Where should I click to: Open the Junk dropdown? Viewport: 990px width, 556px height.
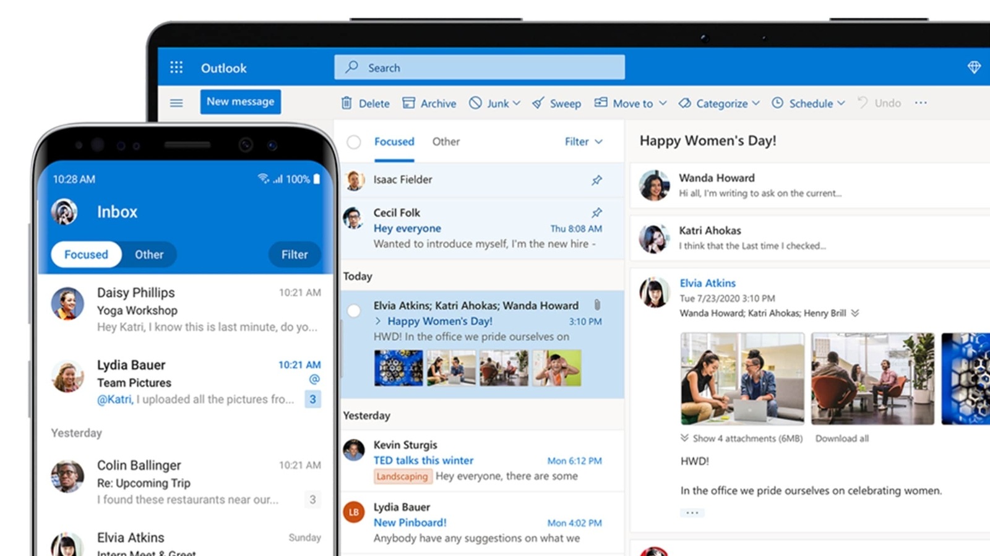pyautogui.click(x=517, y=103)
